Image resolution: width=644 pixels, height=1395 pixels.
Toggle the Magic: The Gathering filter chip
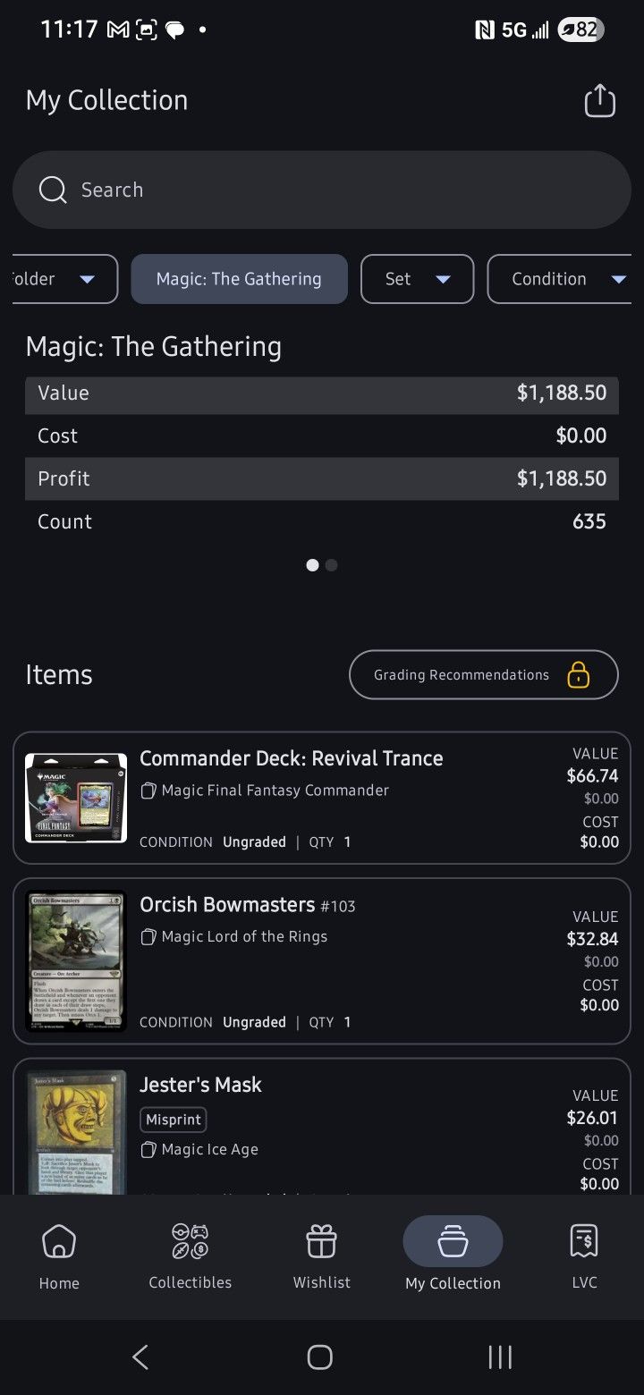coord(239,279)
